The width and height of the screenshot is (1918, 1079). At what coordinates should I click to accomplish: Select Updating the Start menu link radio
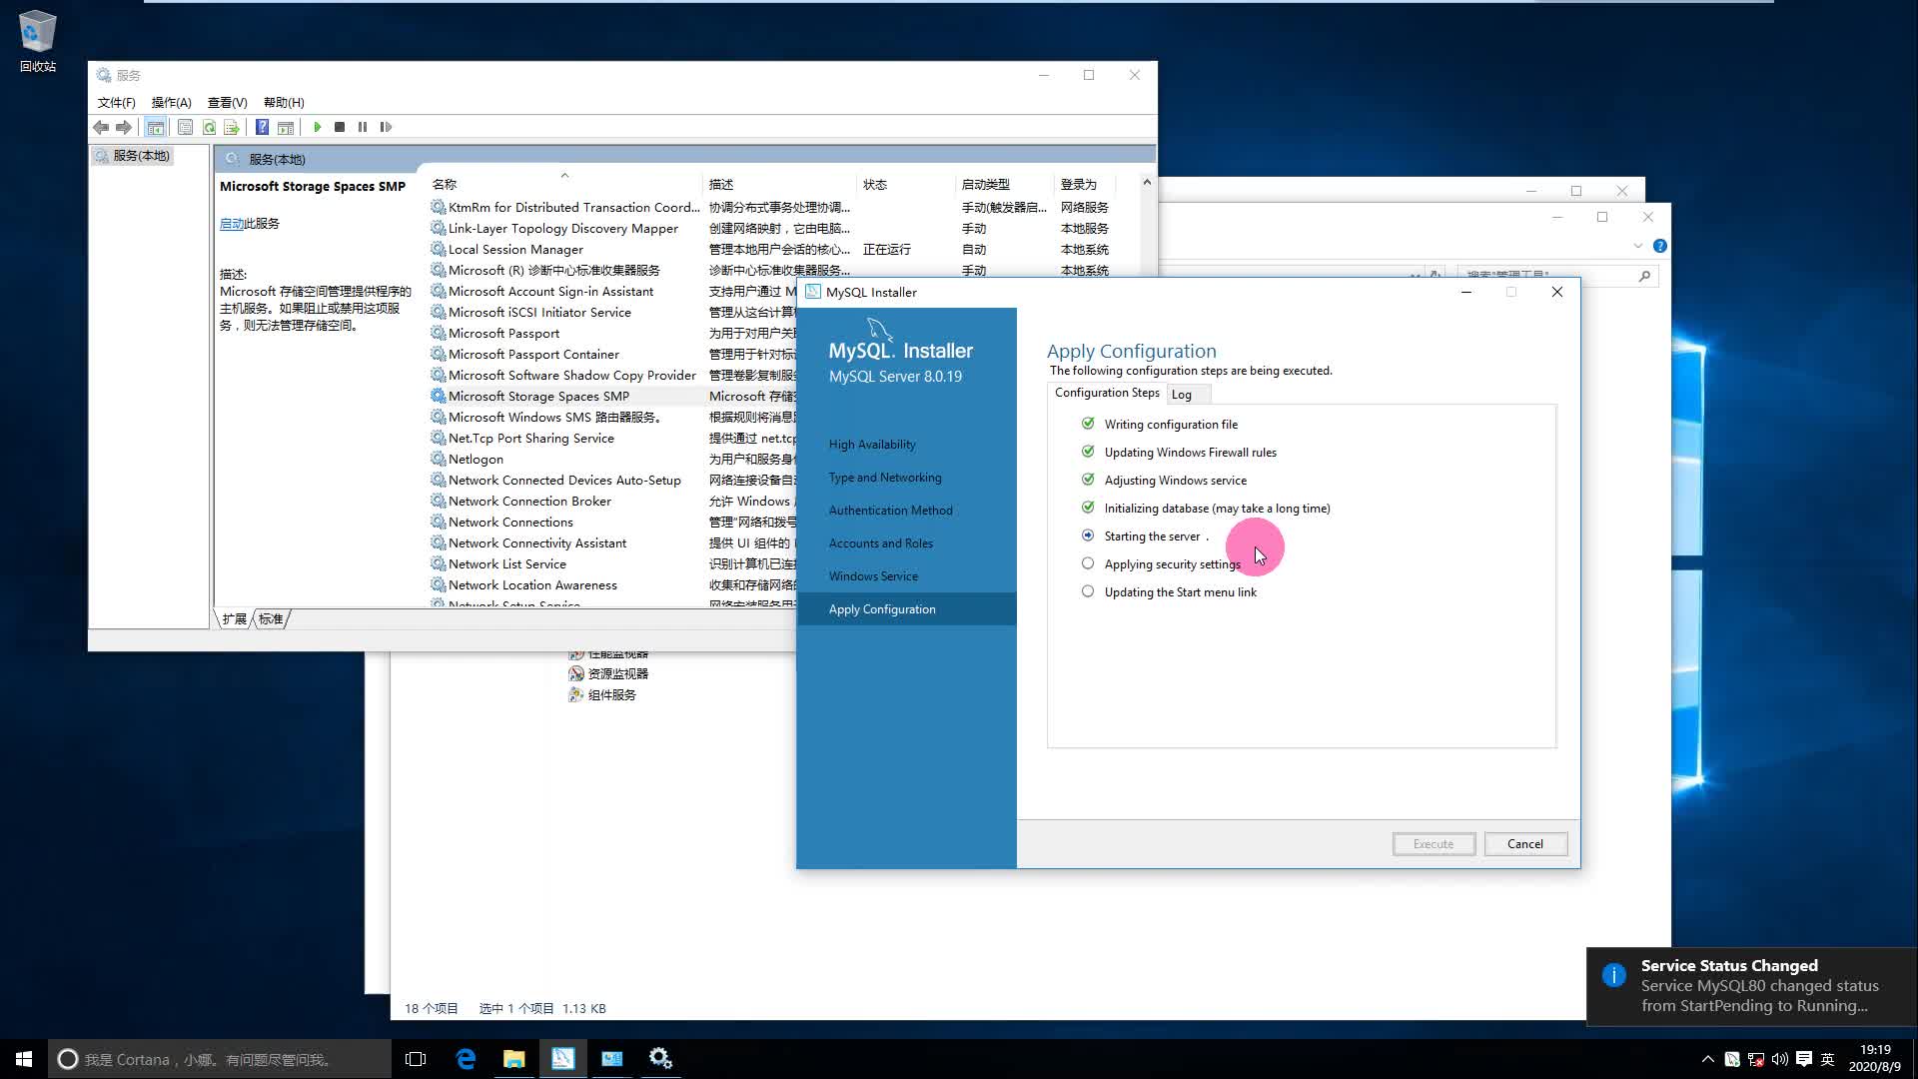(1088, 591)
